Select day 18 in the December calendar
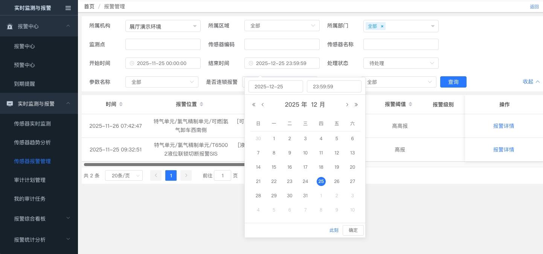This screenshot has height=254, width=543. (321, 167)
